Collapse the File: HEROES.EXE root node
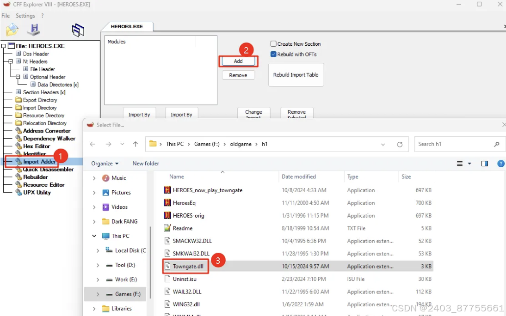The width and height of the screenshot is (506, 316). (x=3, y=46)
